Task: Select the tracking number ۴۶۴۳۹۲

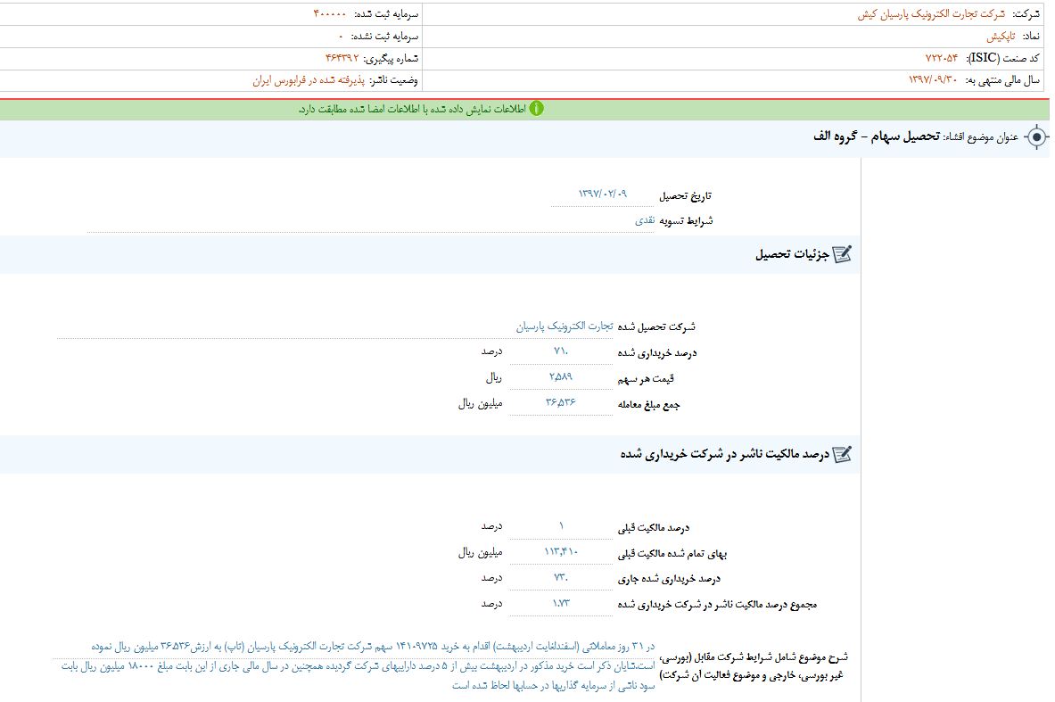Action: (x=342, y=59)
